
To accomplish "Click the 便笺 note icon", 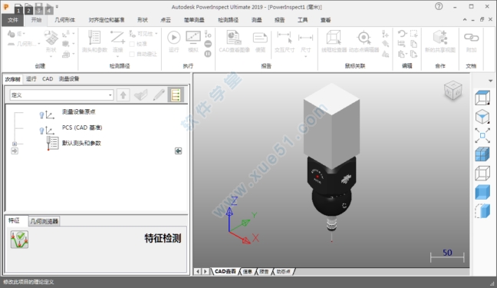I will (x=260, y=38).
